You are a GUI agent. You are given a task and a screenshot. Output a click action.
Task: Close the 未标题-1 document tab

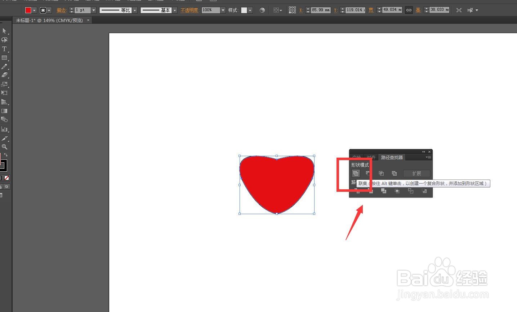[x=88, y=20]
